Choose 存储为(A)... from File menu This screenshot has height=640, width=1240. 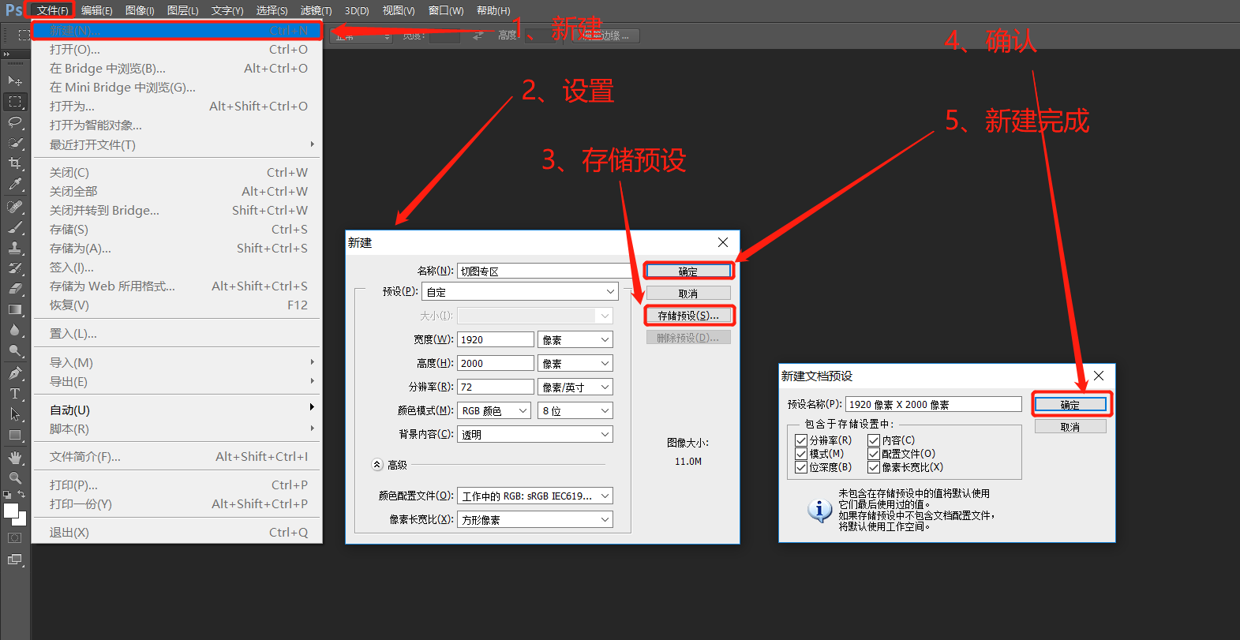tap(178, 248)
